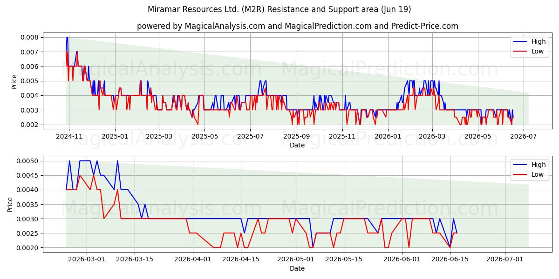The height and width of the screenshot is (279, 559).
Task: Click the '0.002' upper y-axis label
Action: point(30,125)
